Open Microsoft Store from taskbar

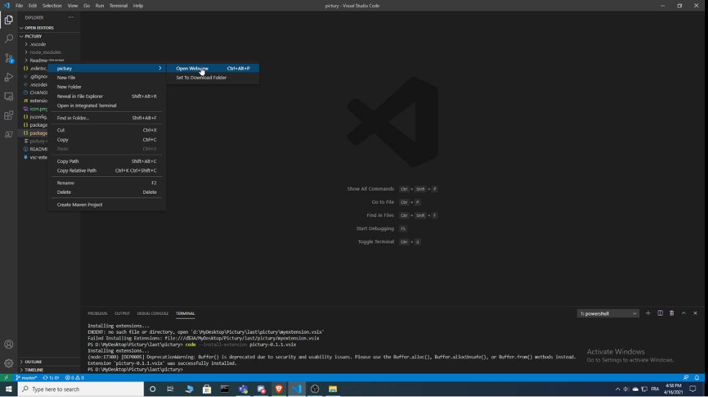pyautogui.click(x=206, y=389)
